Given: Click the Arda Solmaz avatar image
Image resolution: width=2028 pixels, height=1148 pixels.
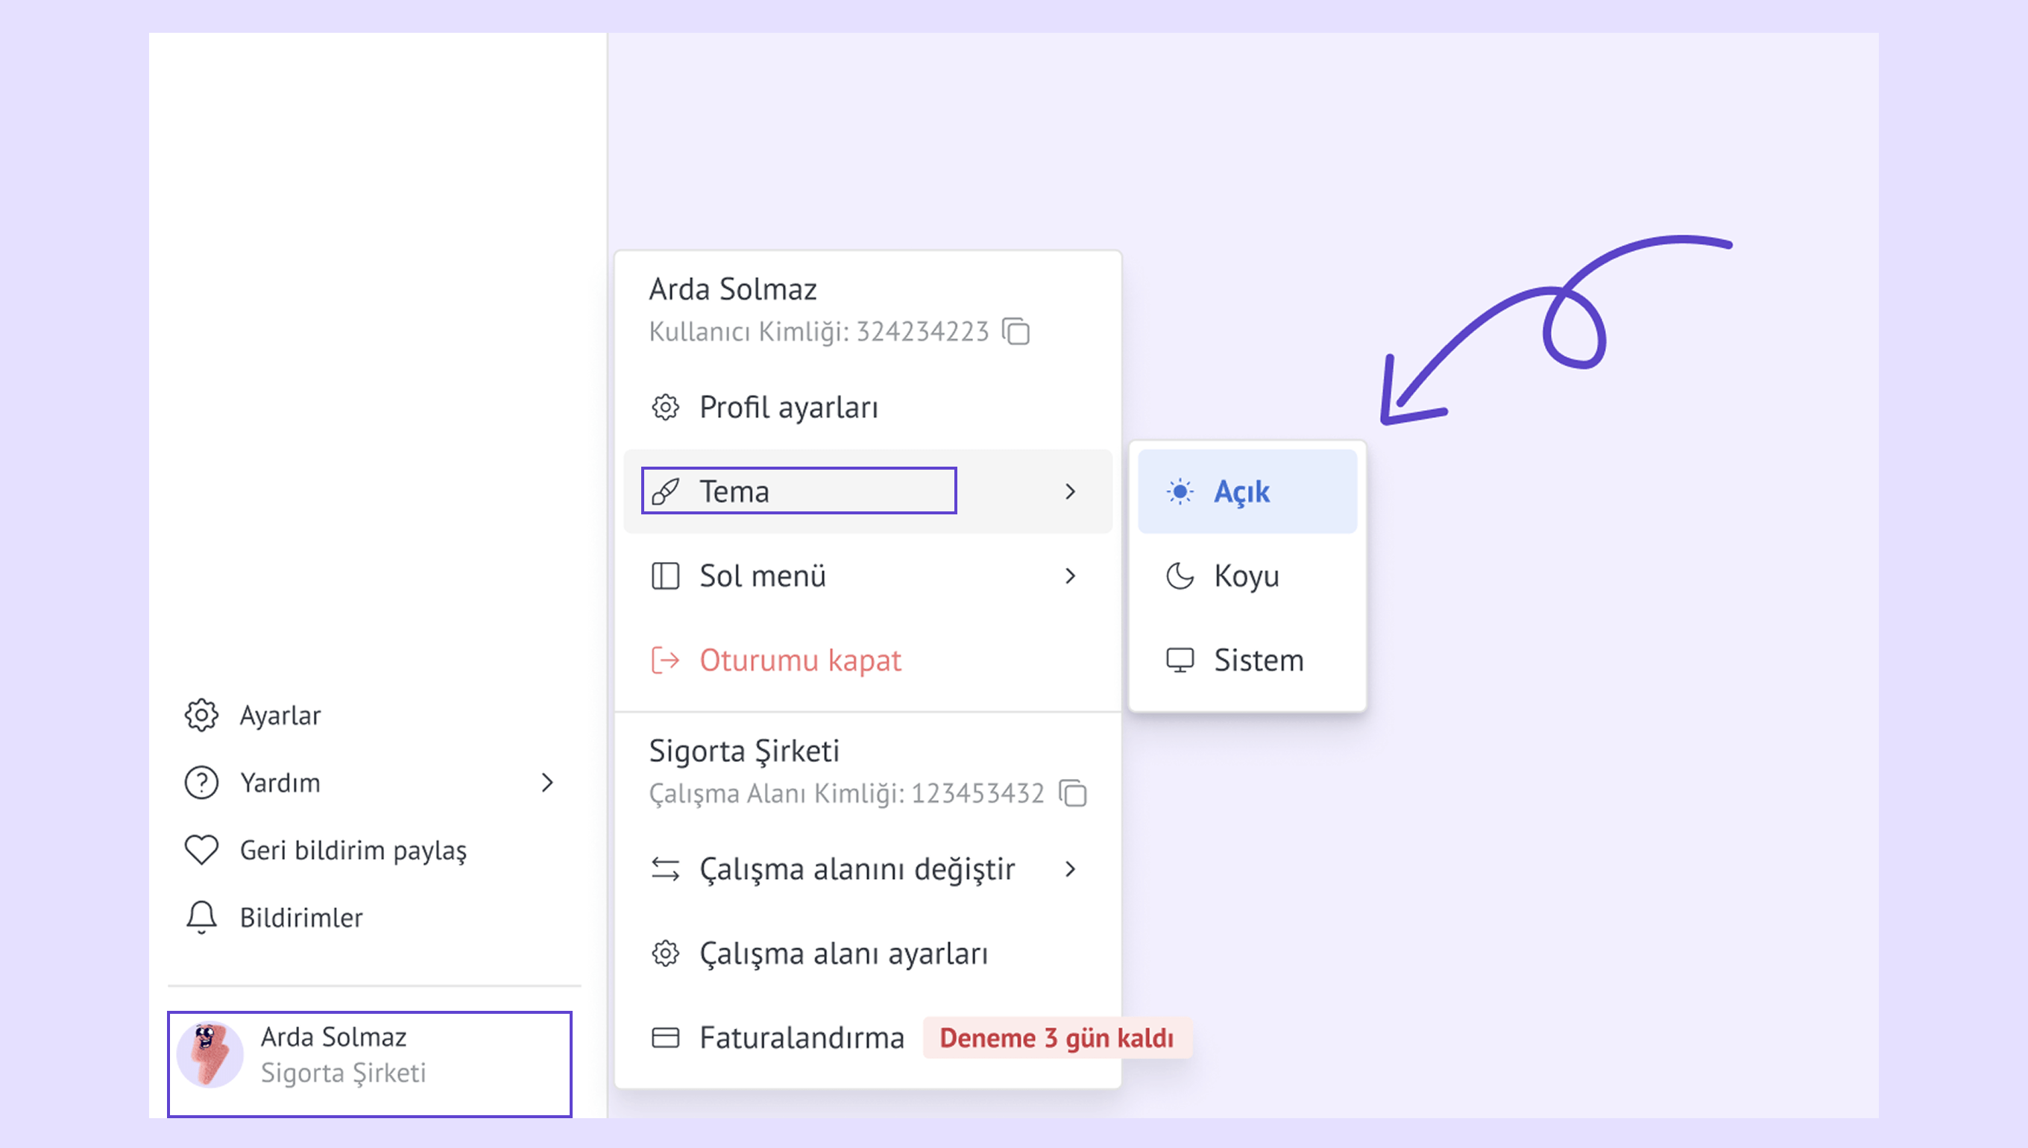Looking at the screenshot, I should (210, 1054).
